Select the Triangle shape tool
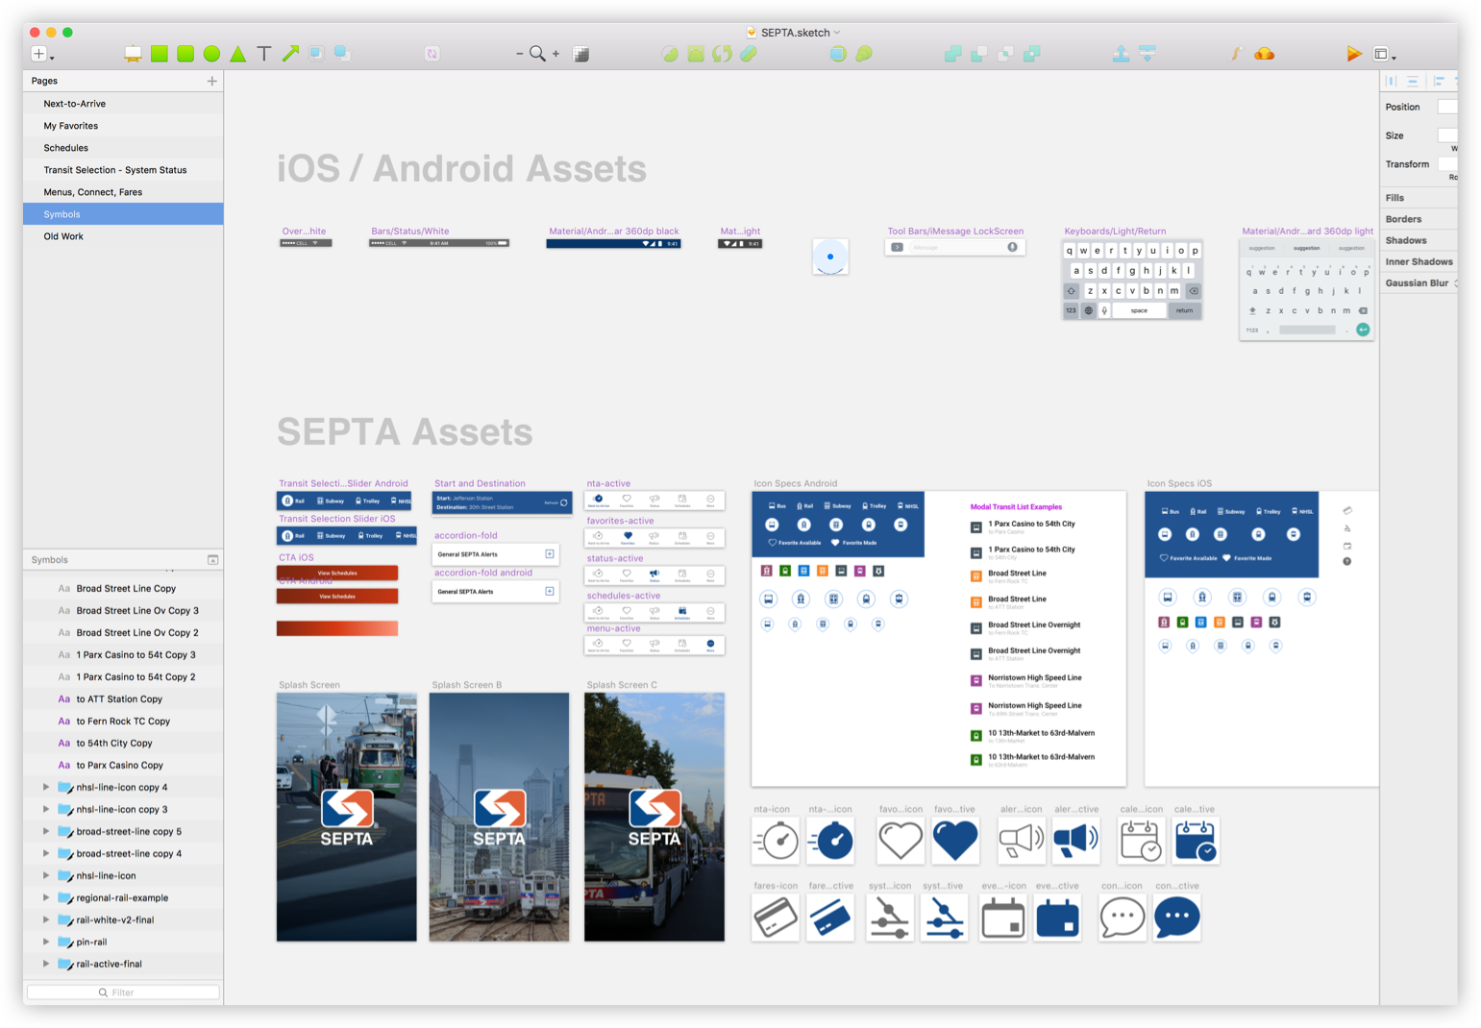The image size is (1481, 1028). (x=237, y=54)
